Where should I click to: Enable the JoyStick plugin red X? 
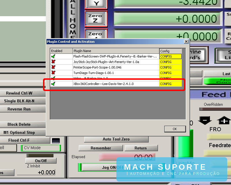tap(53, 62)
